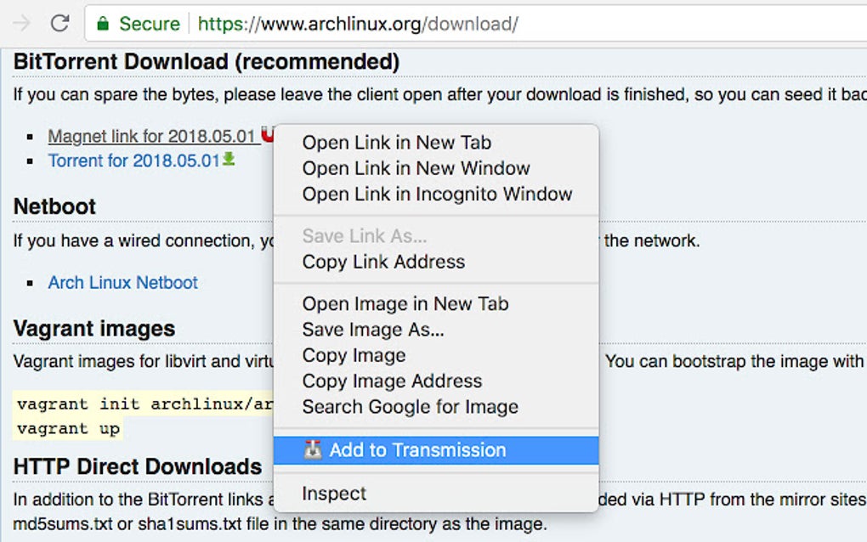The image size is (867, 542).
Task: Open the Arch Linux Netboot link
Action: click(122, 282)
